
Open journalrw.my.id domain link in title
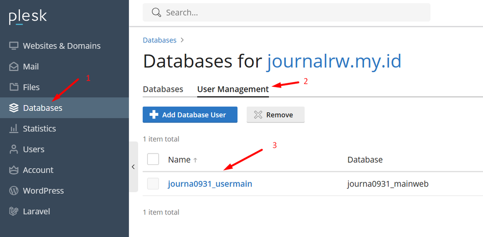(x=334, y=61)
